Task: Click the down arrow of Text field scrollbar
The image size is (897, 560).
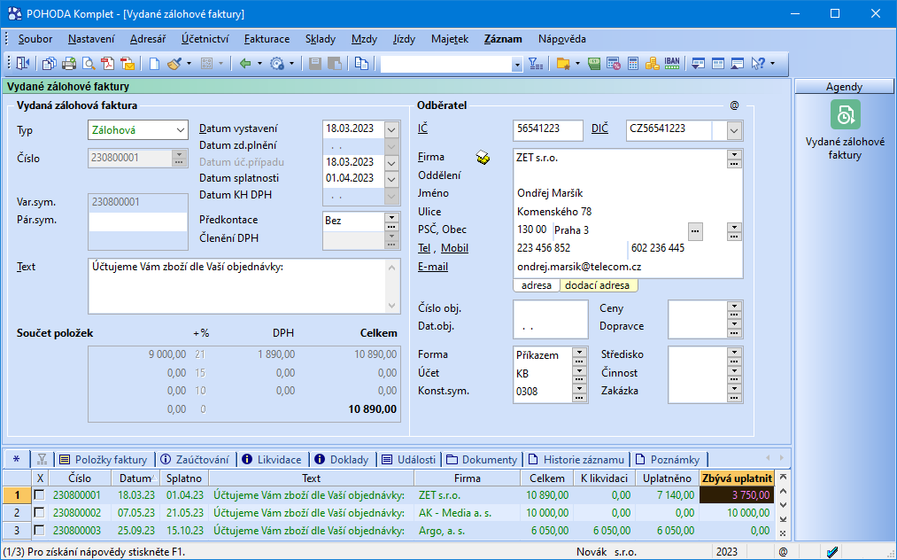Action: click(x=392, y=306)
